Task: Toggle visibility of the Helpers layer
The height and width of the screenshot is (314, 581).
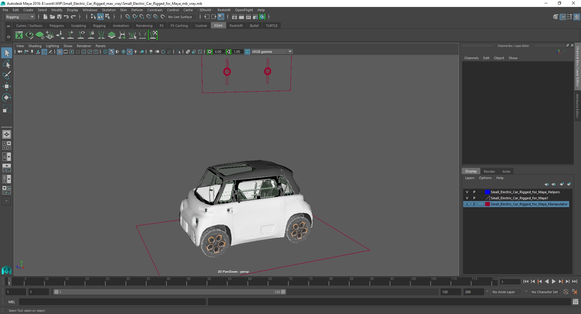Action: tap(467, 192)
